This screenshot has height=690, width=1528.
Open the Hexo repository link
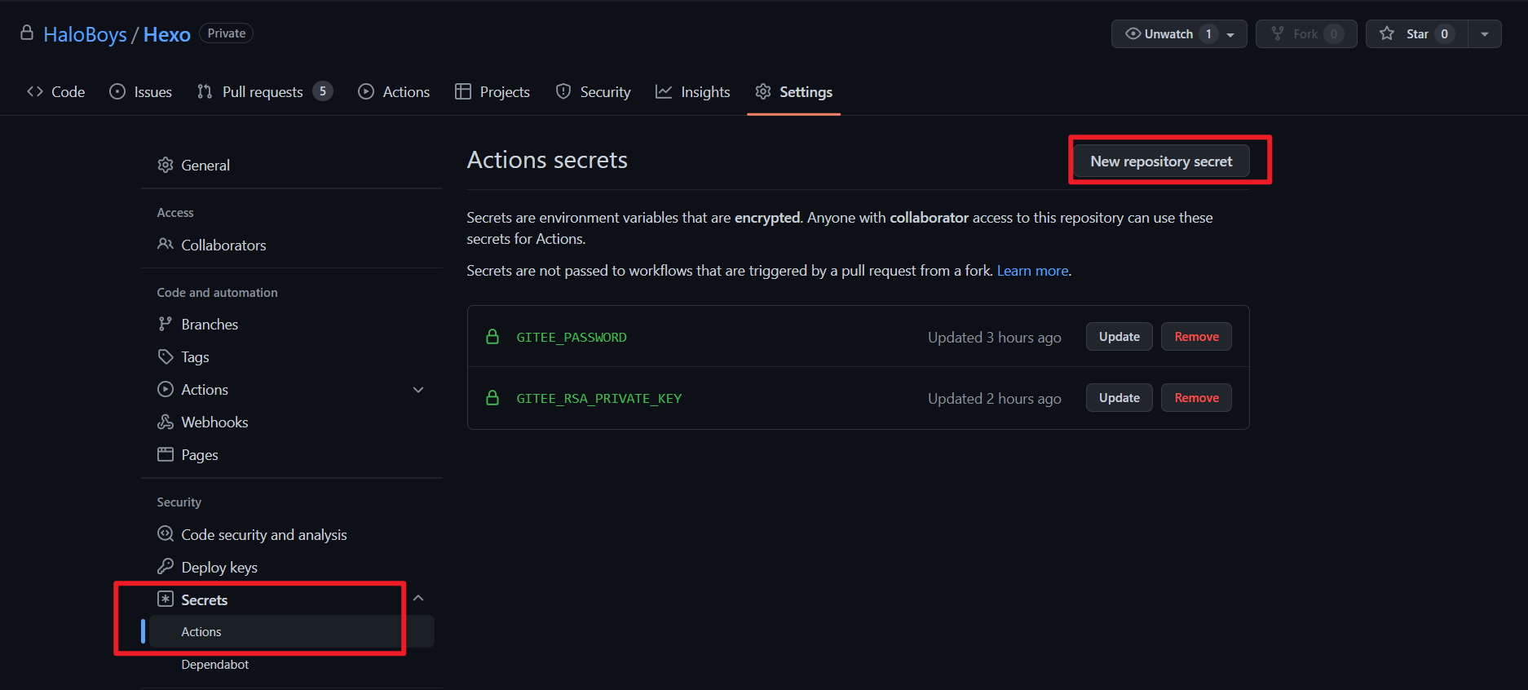(x=167, y=34)
